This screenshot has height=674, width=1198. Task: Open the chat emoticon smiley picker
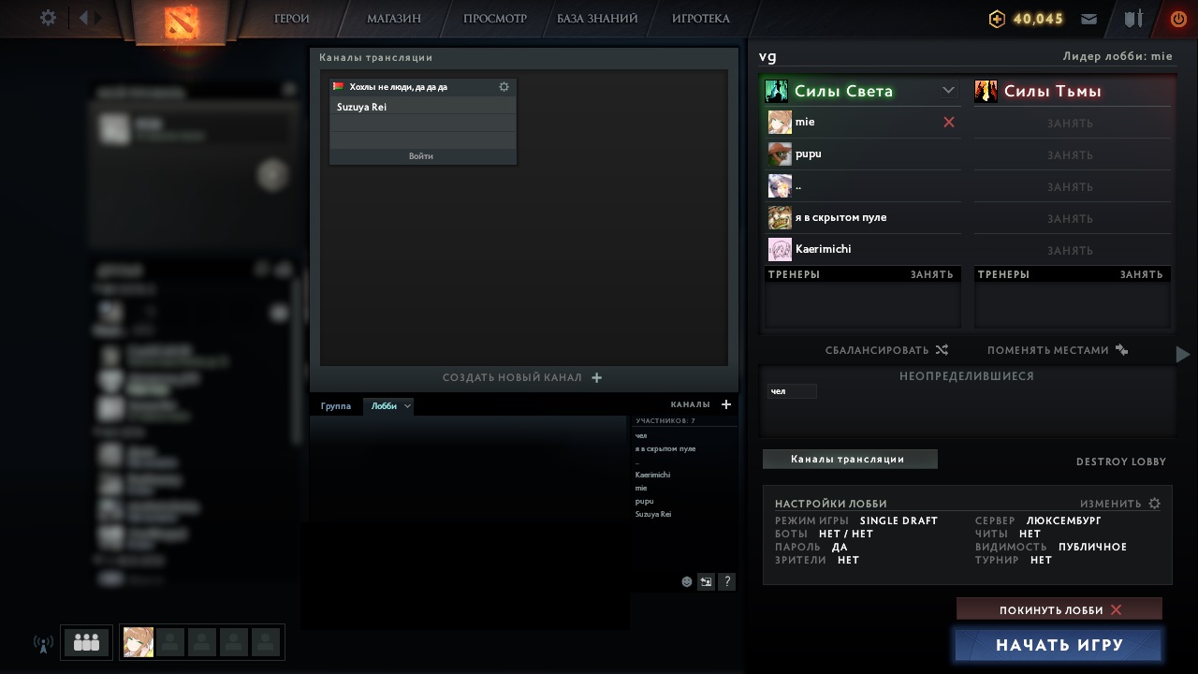pos(687,581)
